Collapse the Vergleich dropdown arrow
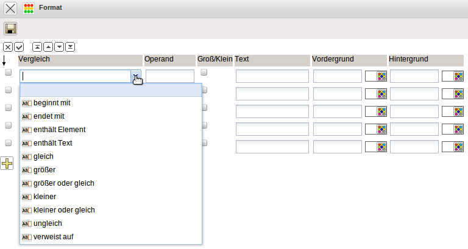 pos(136,76)
